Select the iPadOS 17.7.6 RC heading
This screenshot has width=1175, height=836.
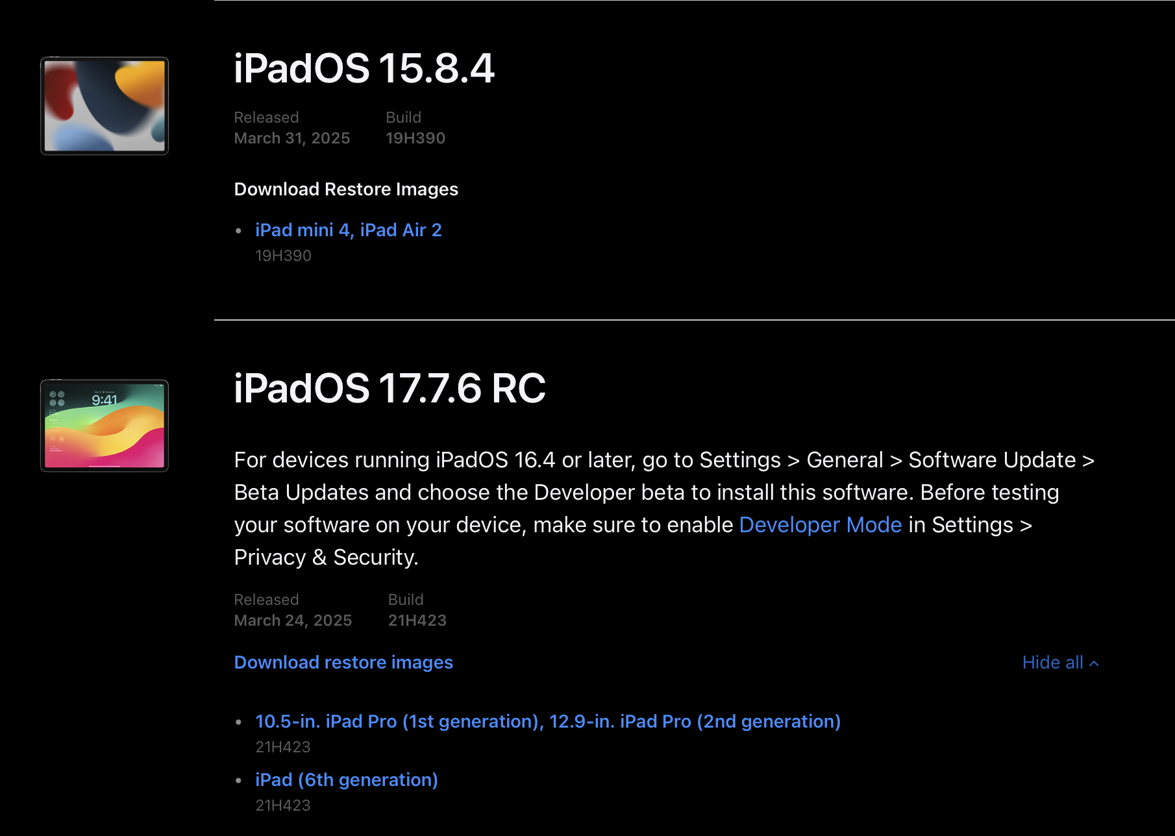[x=390, y=388]
